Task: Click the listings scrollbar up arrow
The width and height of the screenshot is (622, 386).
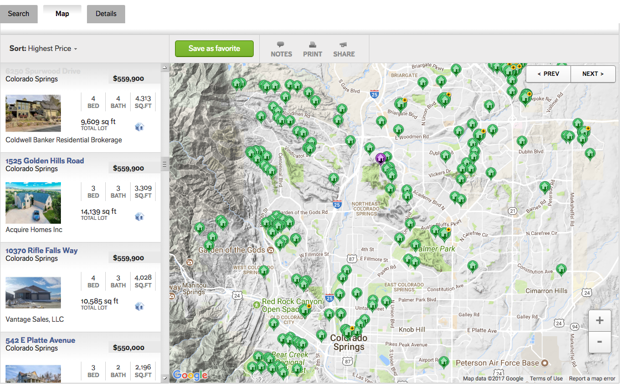Action: click(x=165, y=68)
